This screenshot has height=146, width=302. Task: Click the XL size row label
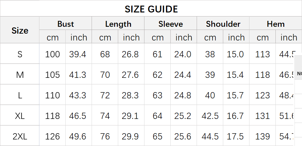coord(20,116)
